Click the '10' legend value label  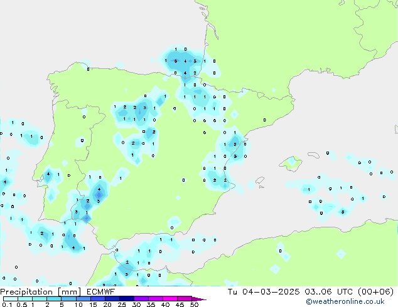point(78,304)
